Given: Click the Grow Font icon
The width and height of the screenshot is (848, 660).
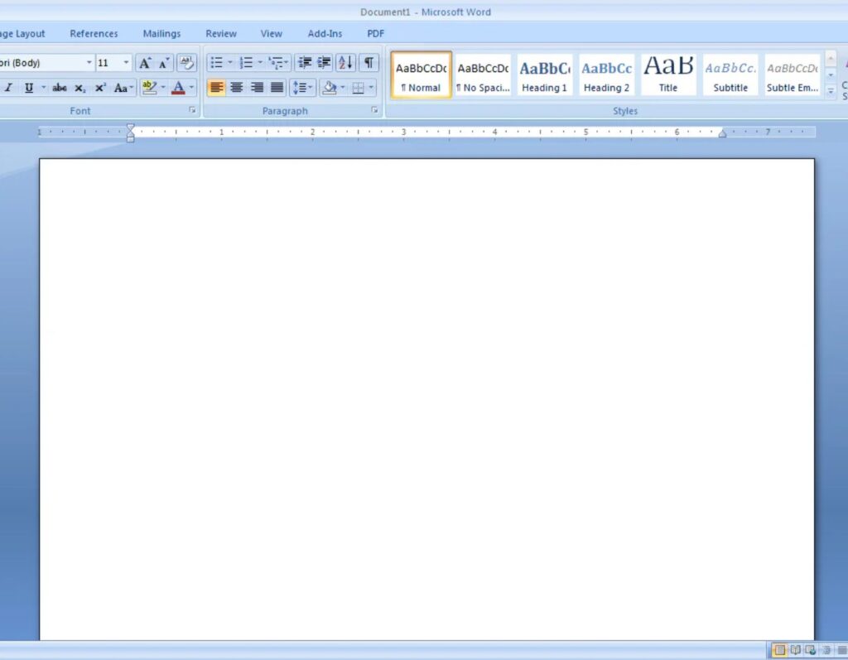Looking at the screenshot, I should (144, 63).
